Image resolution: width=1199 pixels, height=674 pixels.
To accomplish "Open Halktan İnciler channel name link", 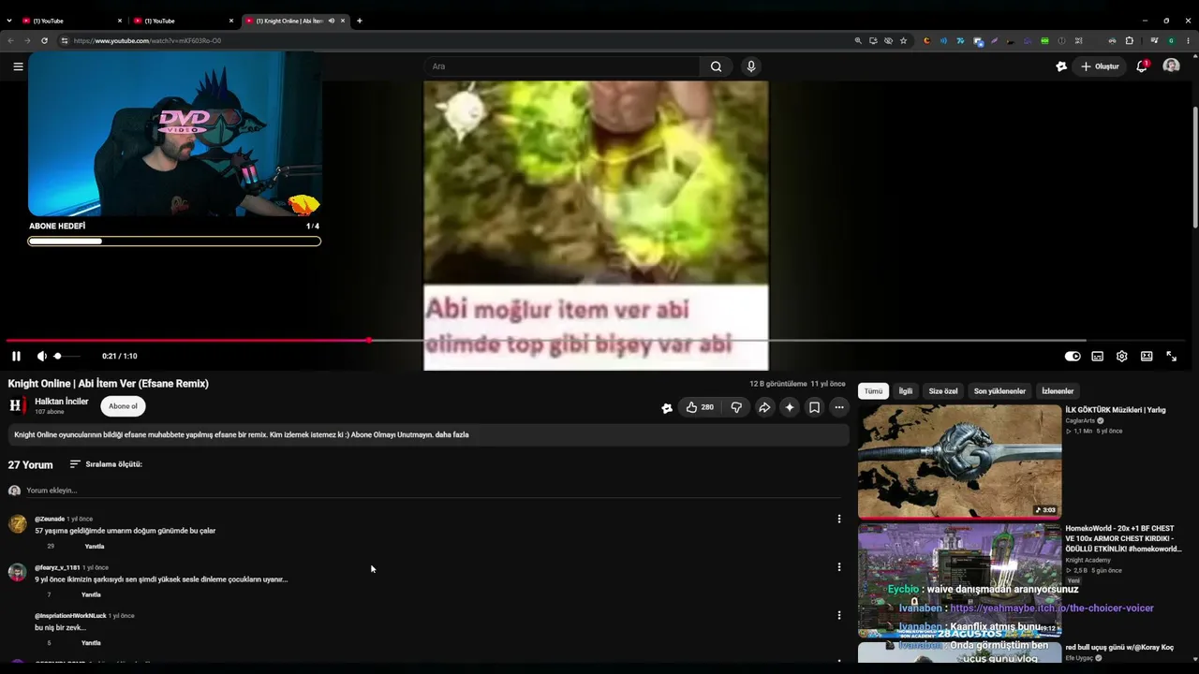I will [62, 402].
